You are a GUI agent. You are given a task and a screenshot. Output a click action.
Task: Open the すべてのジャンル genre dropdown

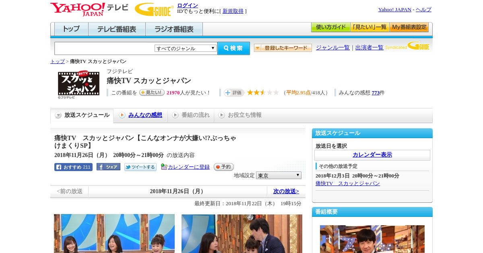186,48
